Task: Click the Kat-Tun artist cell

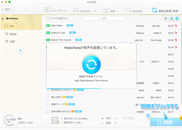Action: (140, 98)
